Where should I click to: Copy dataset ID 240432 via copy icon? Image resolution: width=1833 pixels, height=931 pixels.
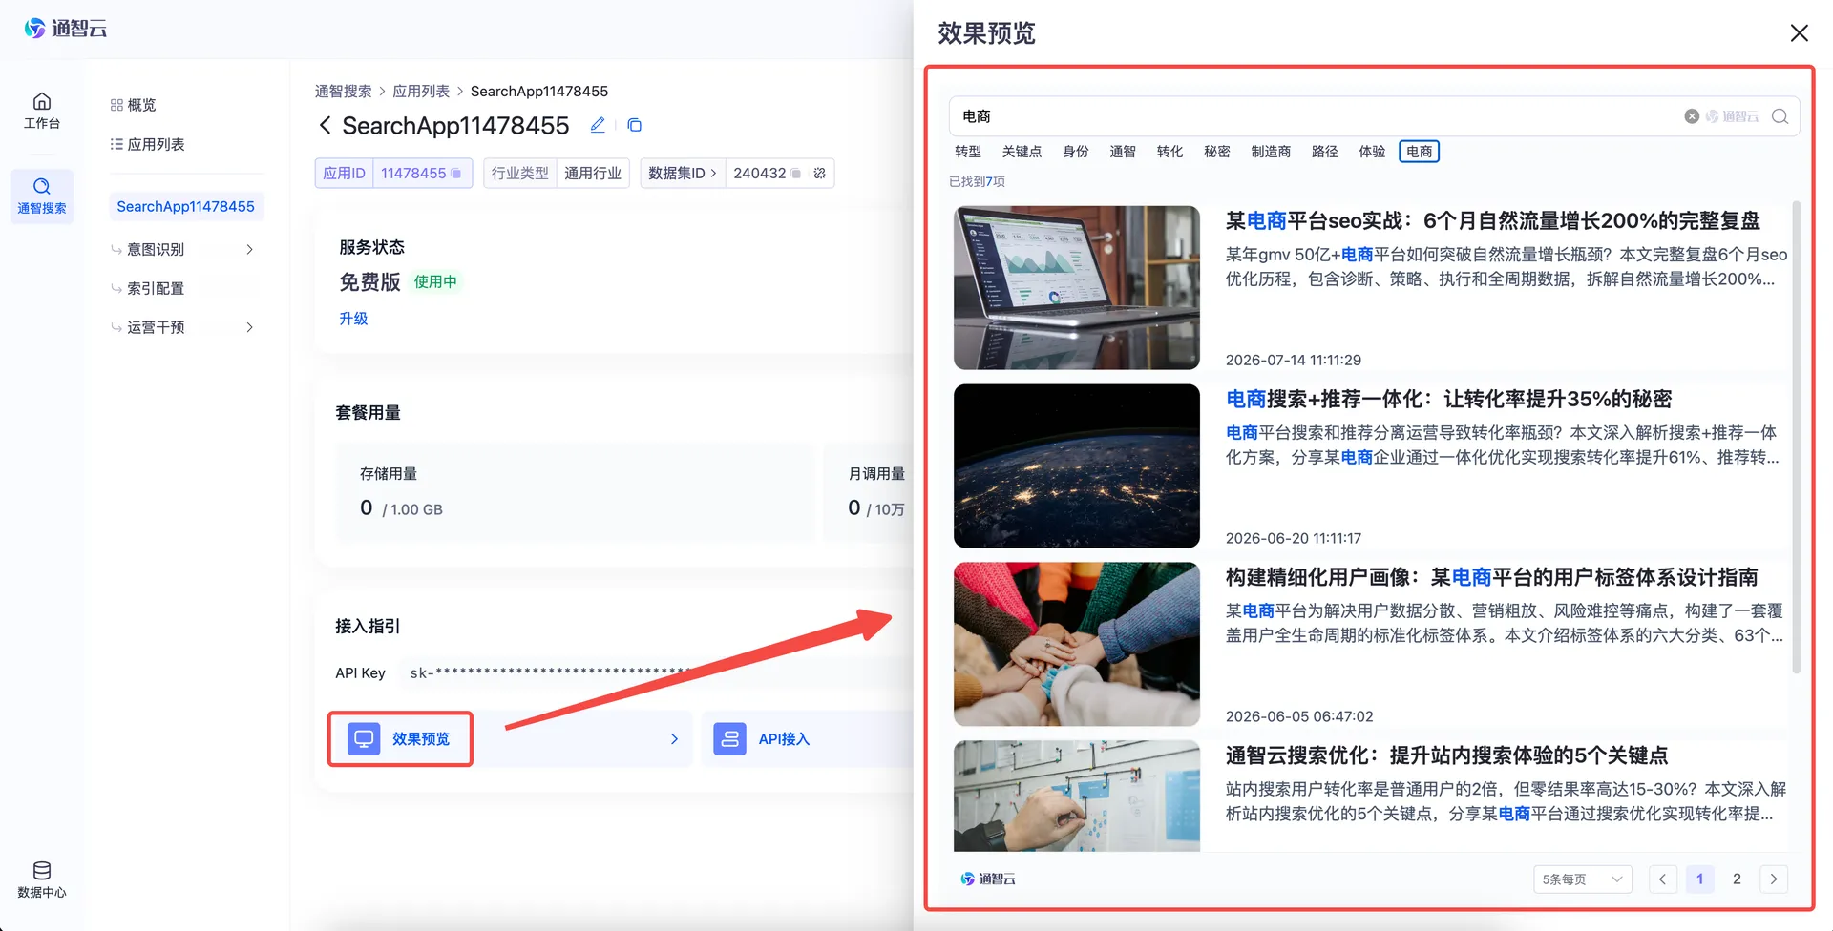click(796, 173)
